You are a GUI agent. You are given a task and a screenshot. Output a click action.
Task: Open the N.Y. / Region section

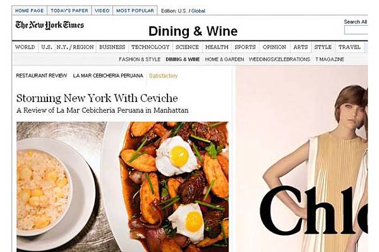tap(75, 47)
